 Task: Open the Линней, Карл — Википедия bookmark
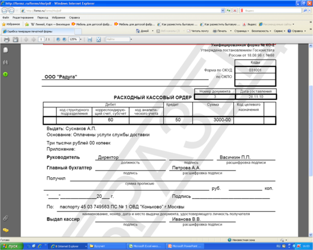click(x=50, y=24)
